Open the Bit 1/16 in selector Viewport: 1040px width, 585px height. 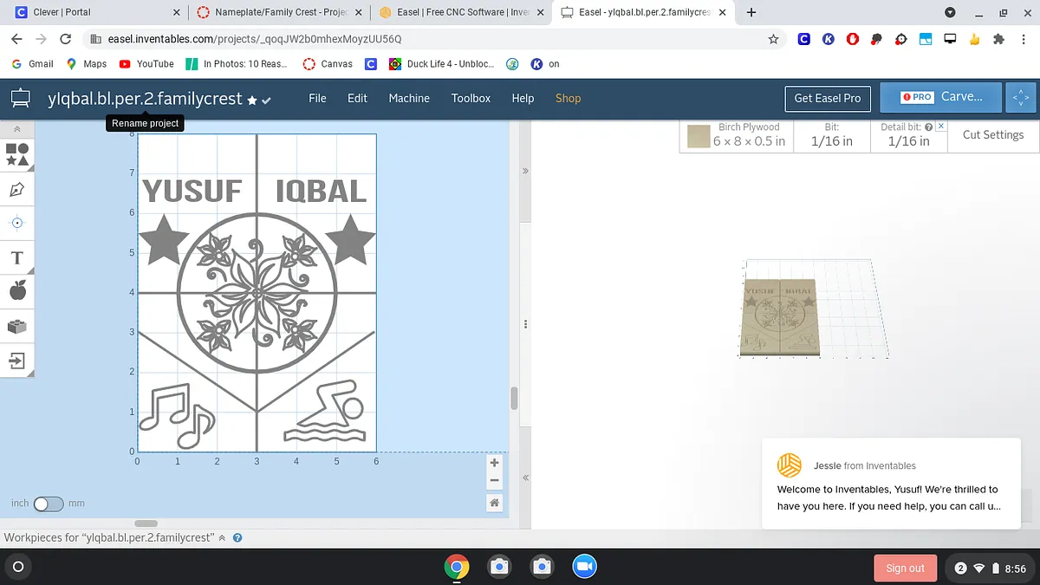[x=831, y=135]
